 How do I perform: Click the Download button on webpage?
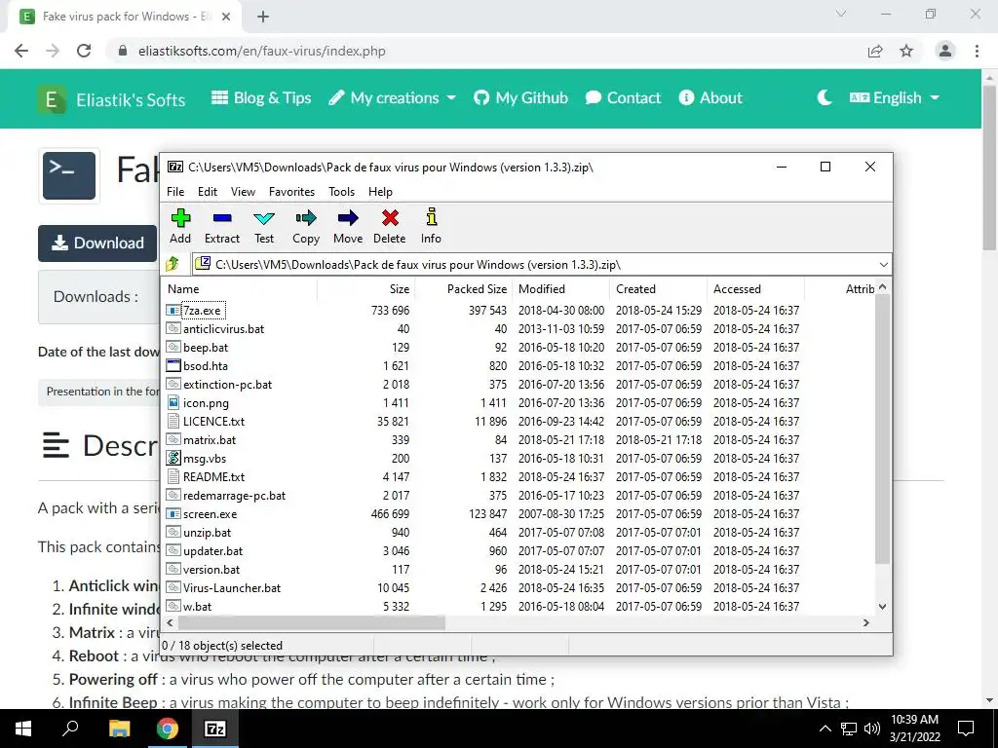tap(97, 243)
